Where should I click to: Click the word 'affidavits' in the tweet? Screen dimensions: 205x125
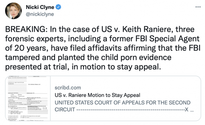[x=105, y=48]
